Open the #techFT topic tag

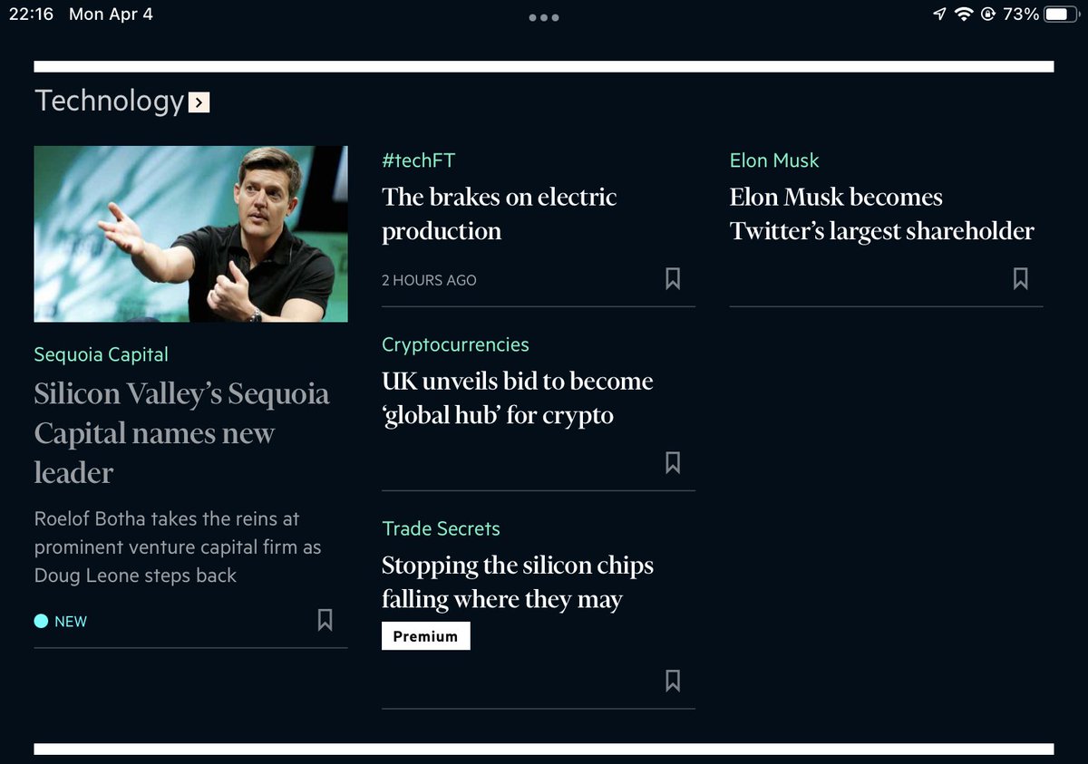(x=418, y=160)
